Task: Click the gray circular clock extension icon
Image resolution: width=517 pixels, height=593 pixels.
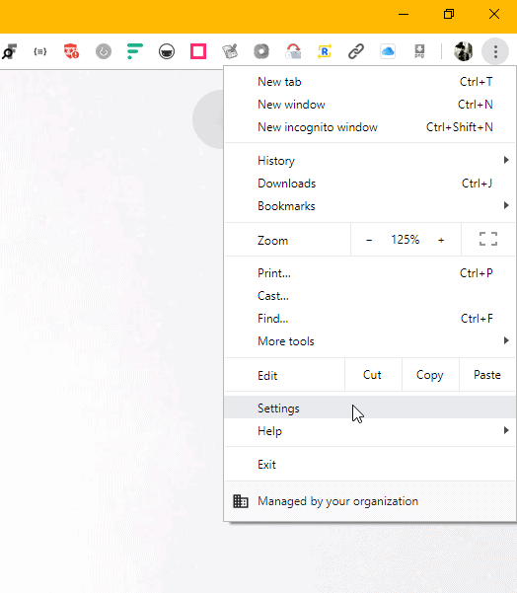Action: point(104,51)
